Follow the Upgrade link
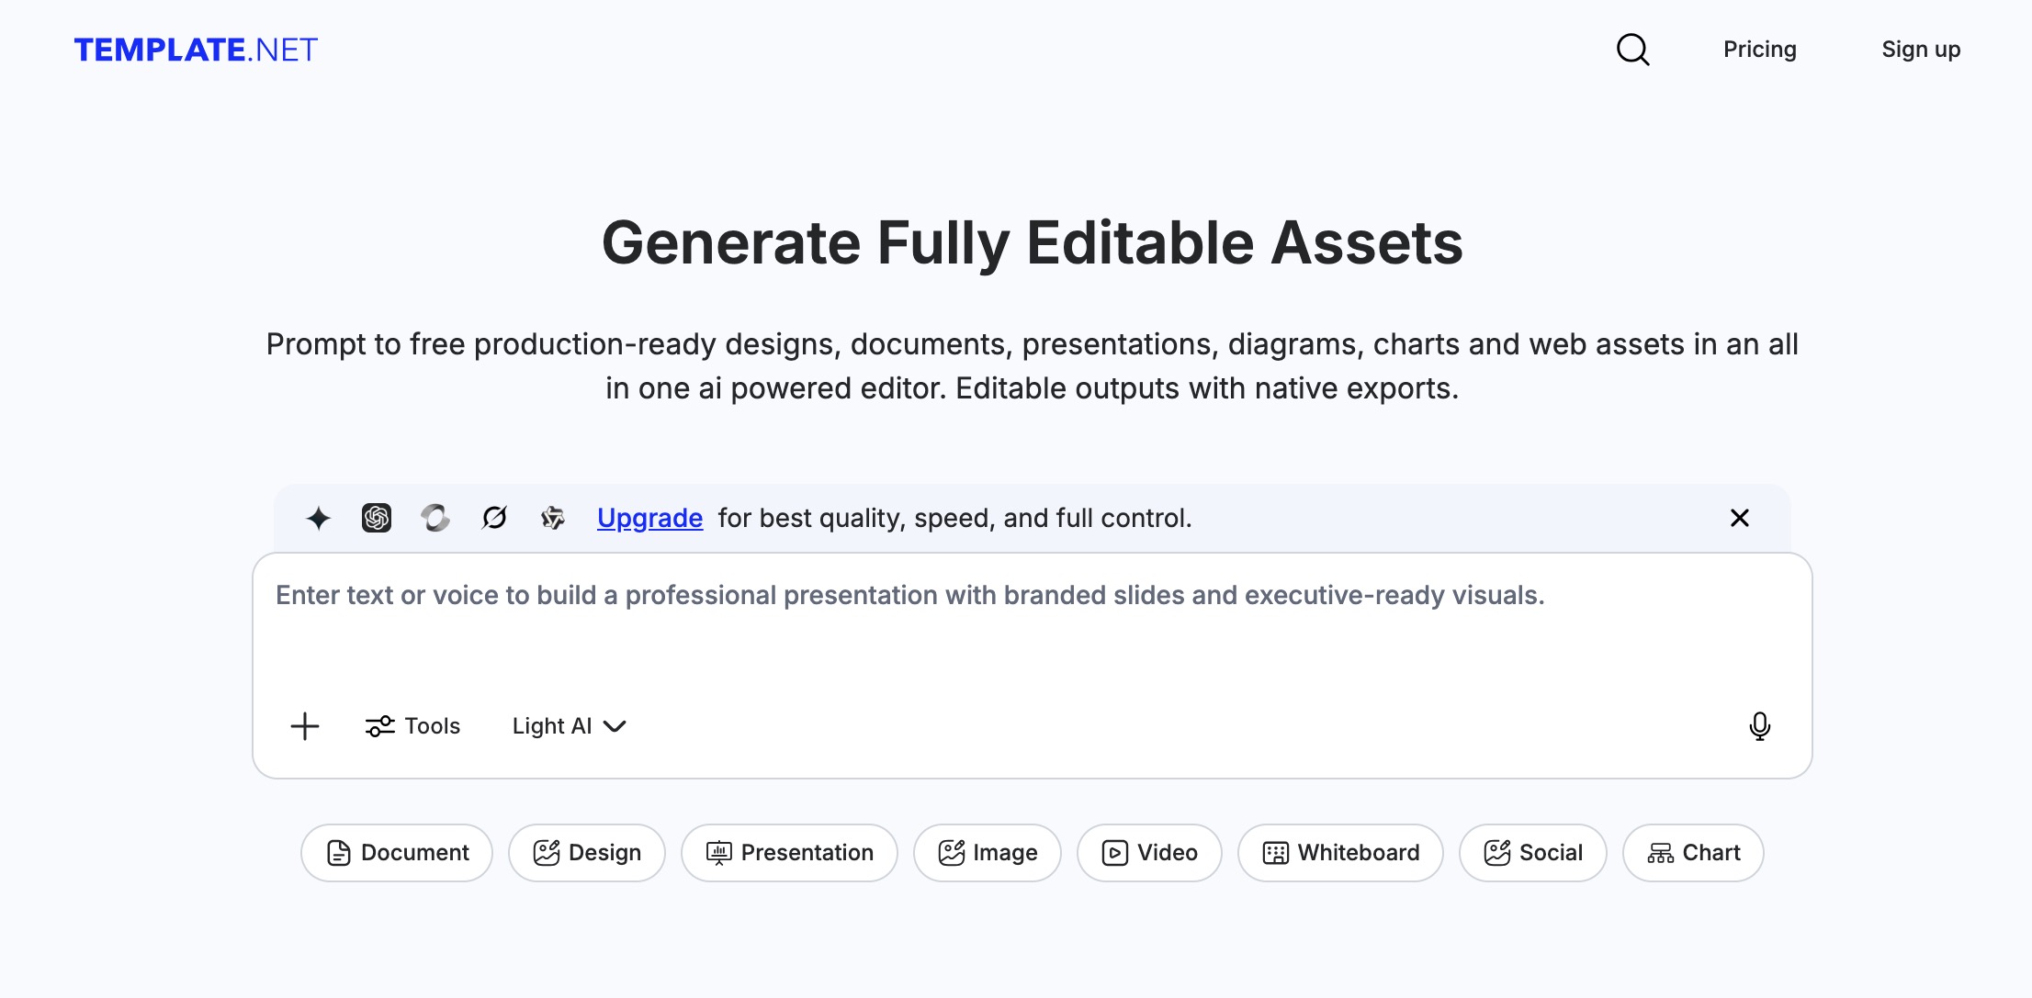Screen dimensions: 2032x998 (649, 518)
